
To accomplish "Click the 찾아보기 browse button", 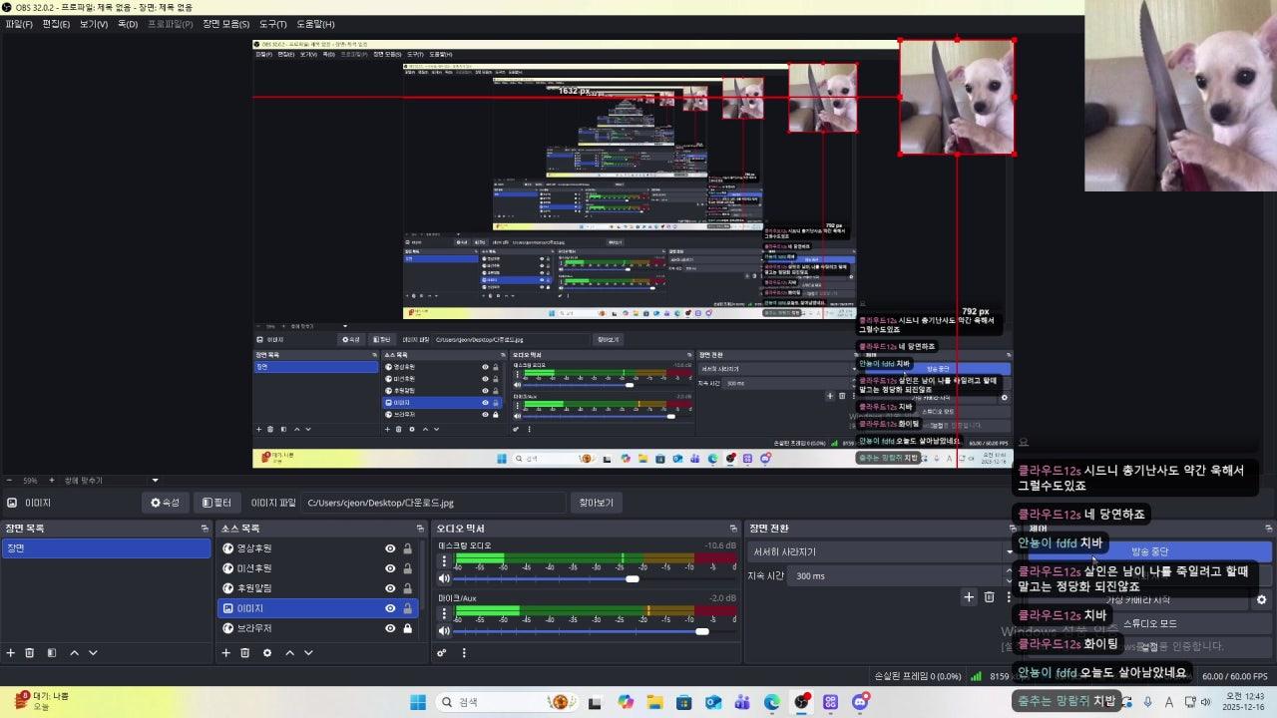I will tap(596, 503).
